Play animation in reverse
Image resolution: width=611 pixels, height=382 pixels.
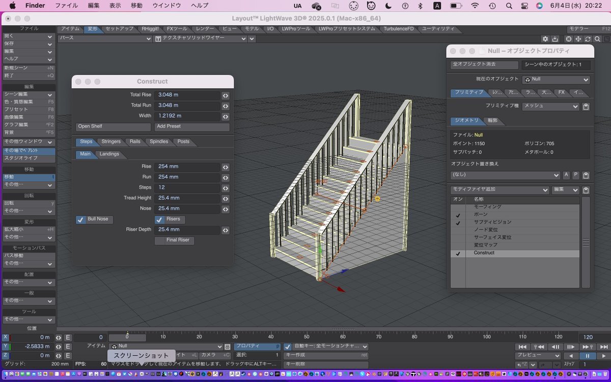pyautogui.click(x=571, y=356)
